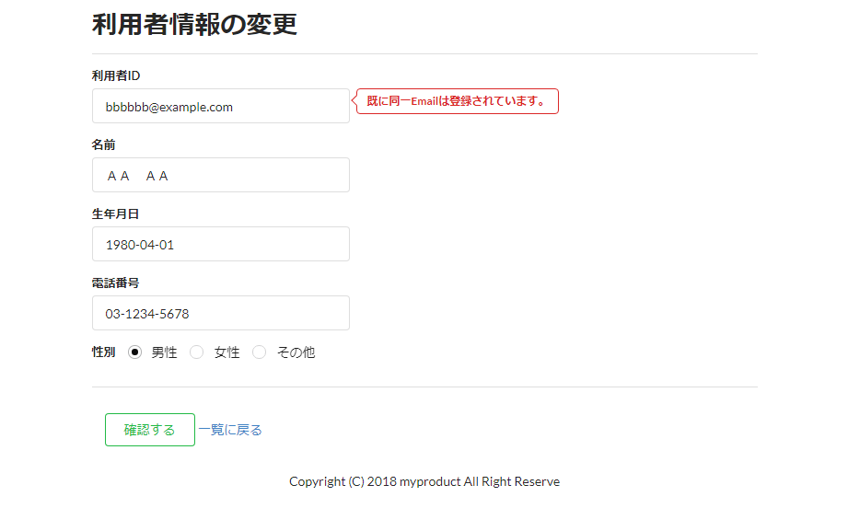The height and width of the screenshot is (531, 848).
Task: Click the 確認する button
Action: 150,430
